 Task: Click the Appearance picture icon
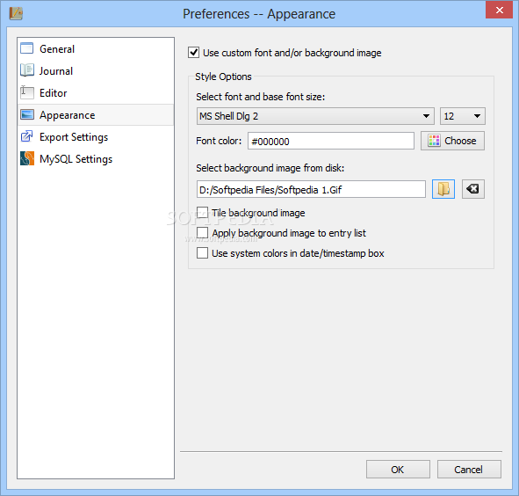27,114
